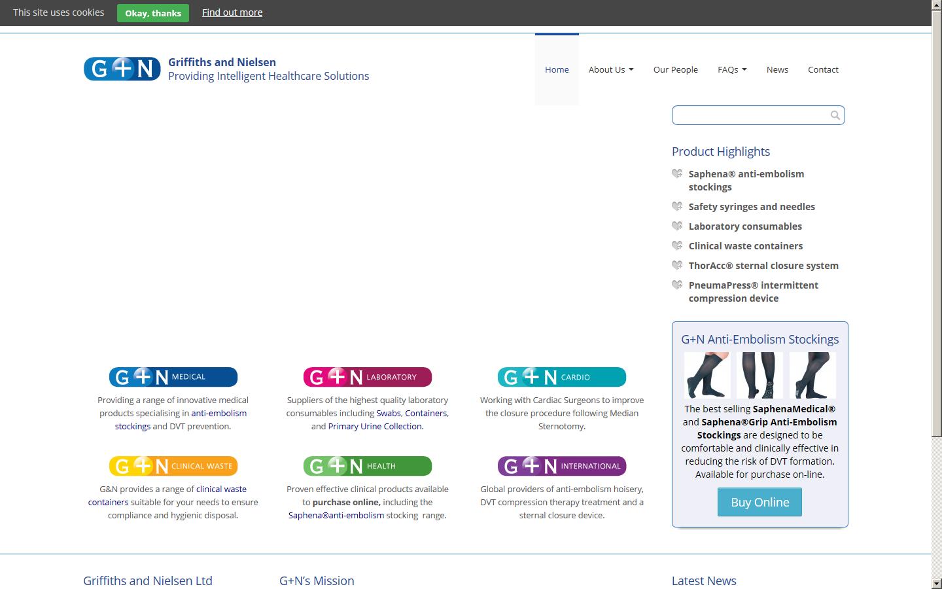The height and width of the screenshot is (589, 942).
Task: Click heart bullet beside PneumaPress device
Action: (x=677, y=285)
